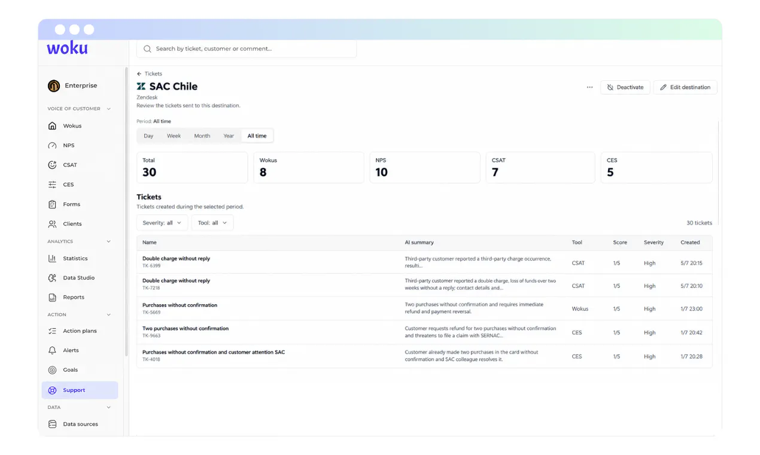Open Two purchases without confirmation ticket
The image size is (760, 455).
tap(424, 332)
